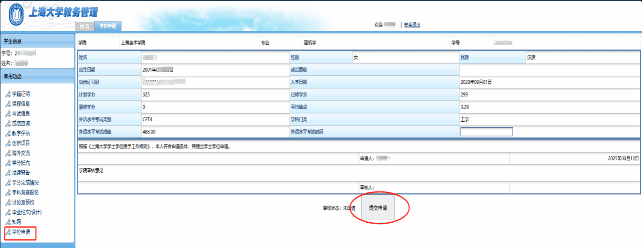Screen dimensions: 642x248
Task: Click the icon next to 知网
Action: (x=8, y=222)
